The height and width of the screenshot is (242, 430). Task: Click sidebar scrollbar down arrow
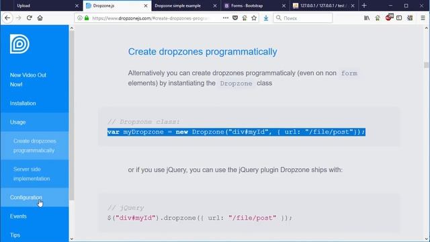pos(72,239)
